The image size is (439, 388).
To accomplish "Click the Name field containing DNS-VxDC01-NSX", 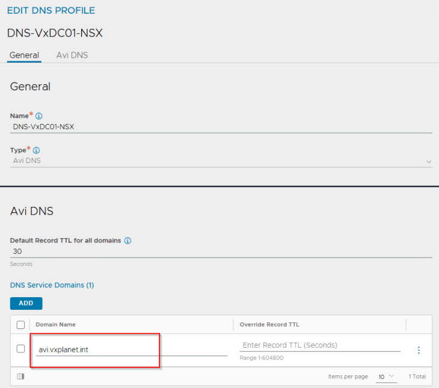I will pos(221,127).
